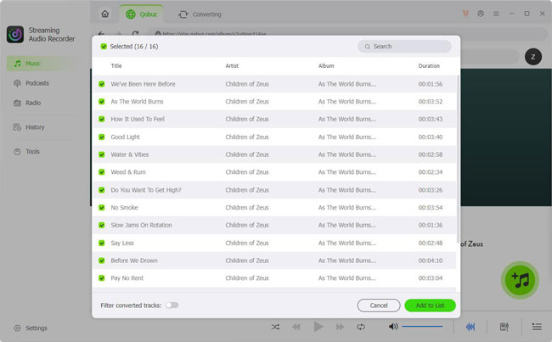Skip to previous track
552x342 pixels.
tap(296, 327)
